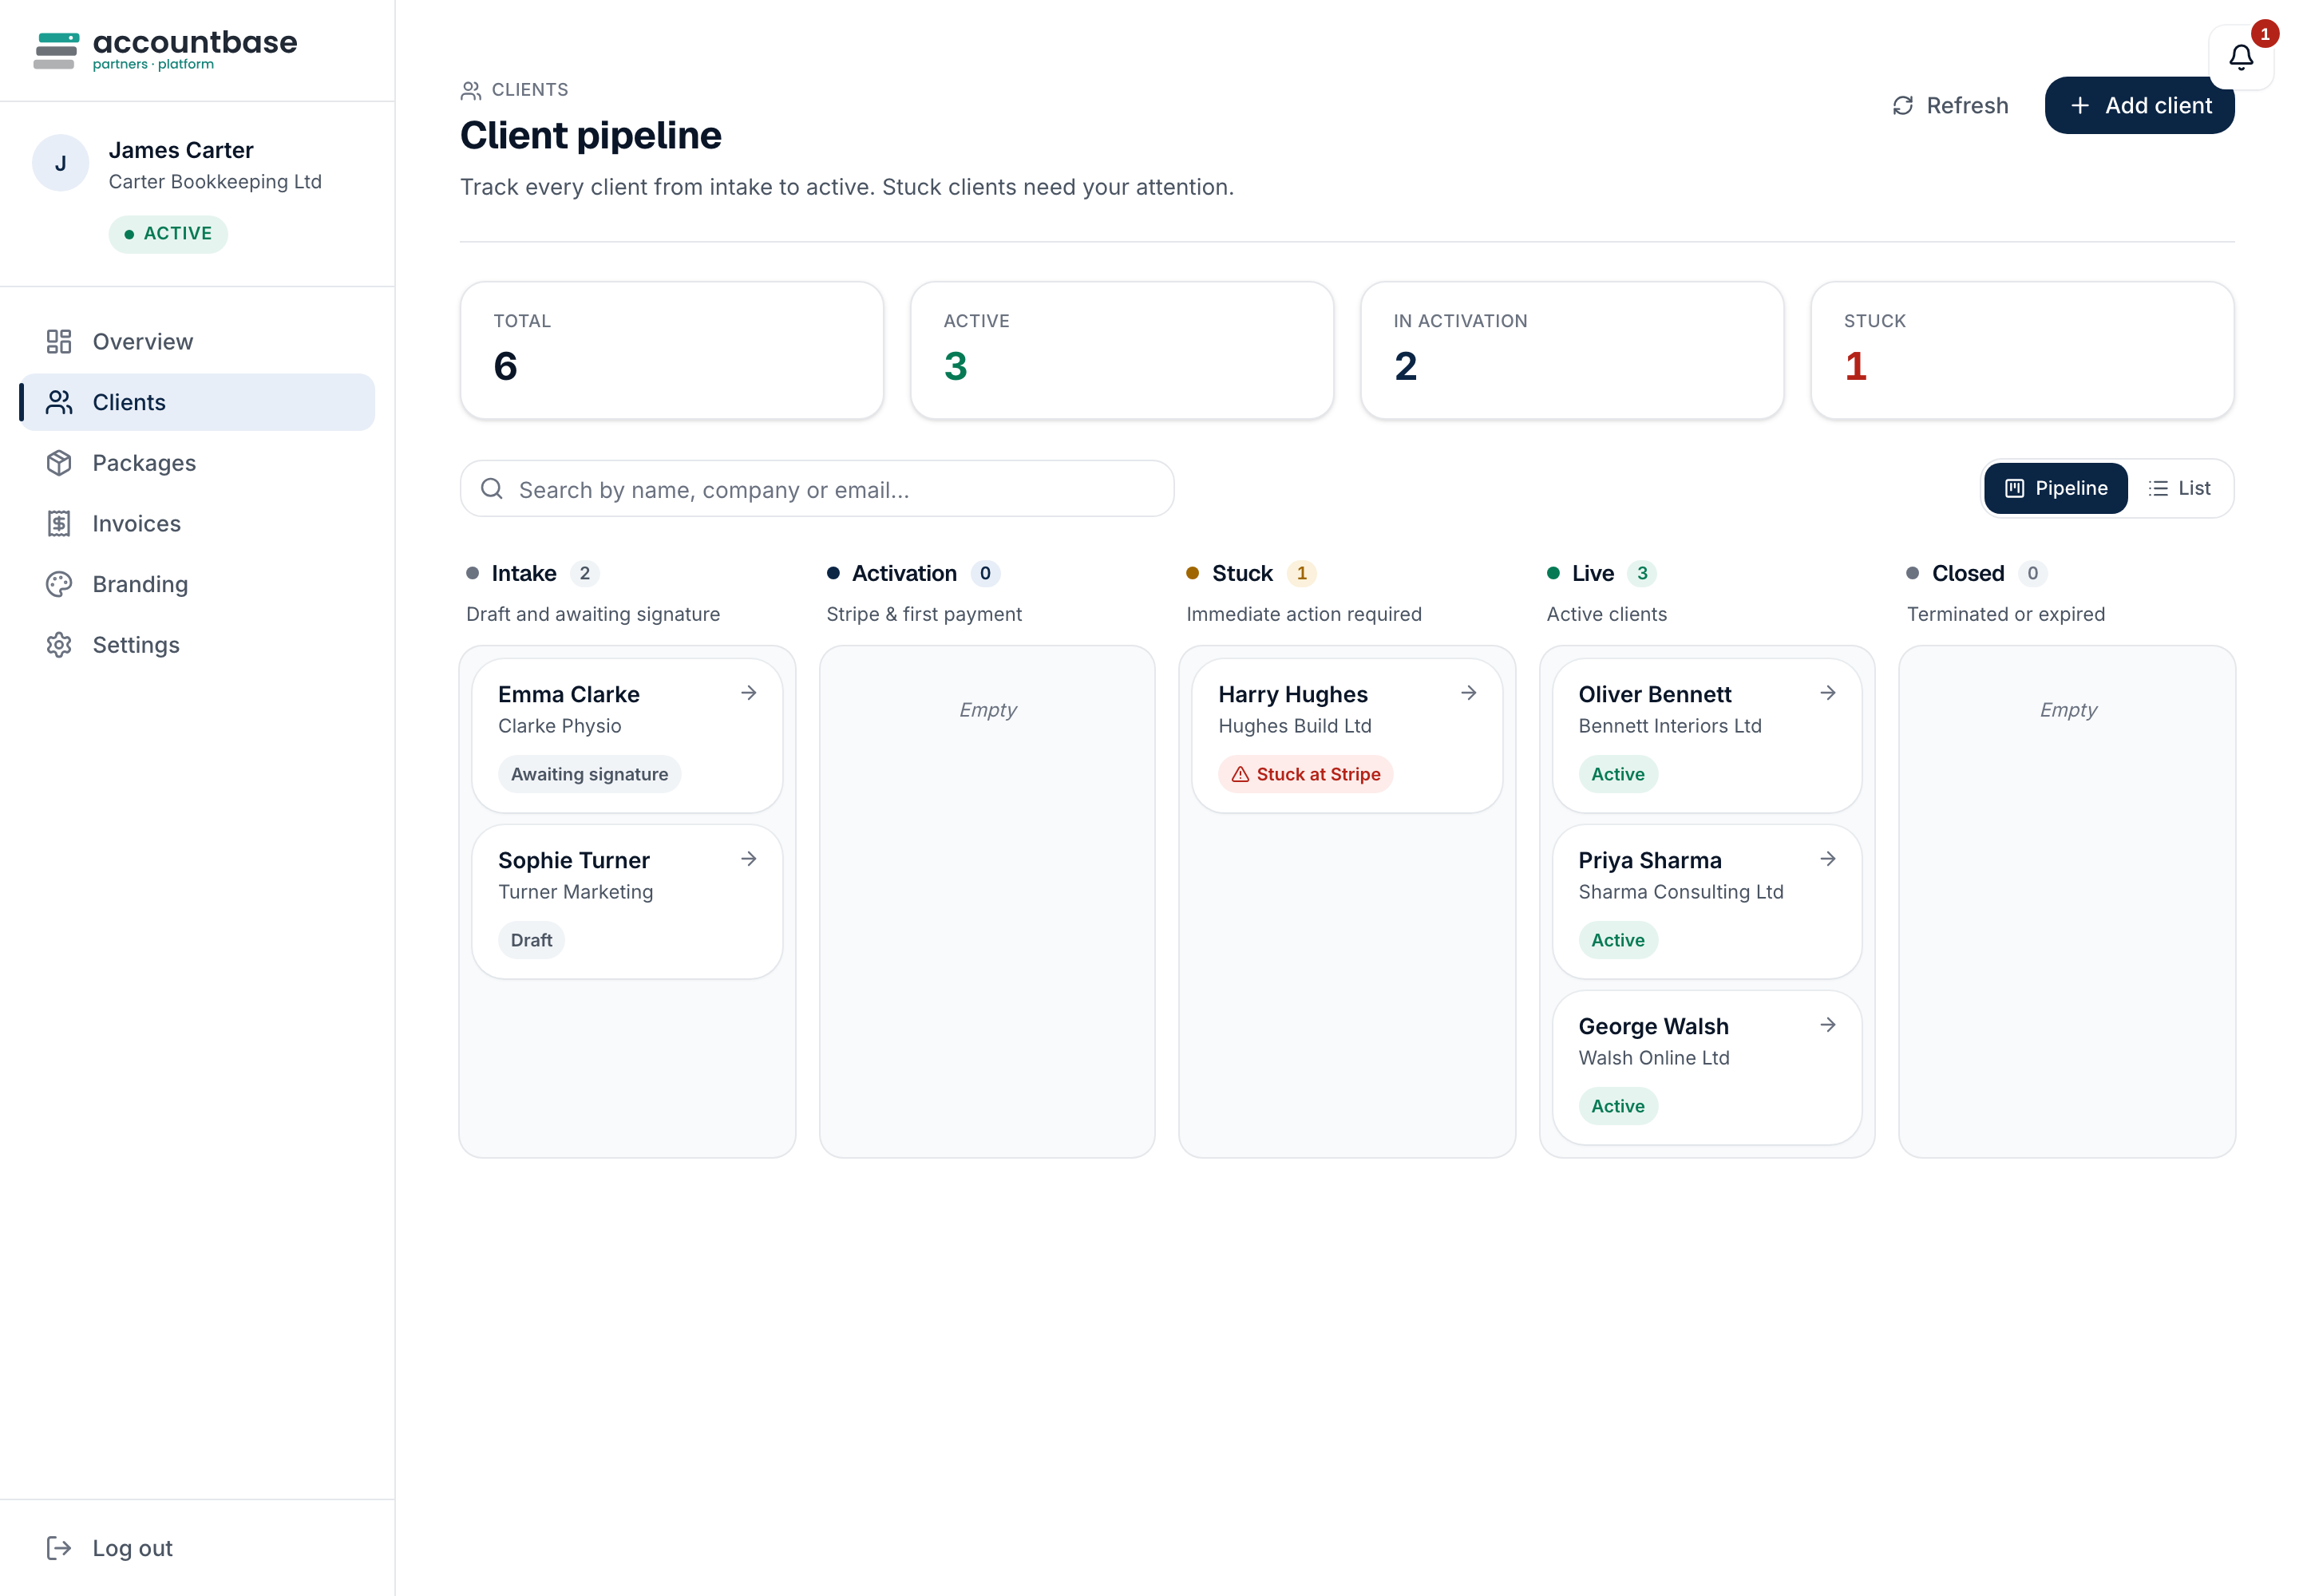The height and width of the screenshot is (1596, 2299).
Task: Click the Invoices receipt icon
Action: [59, 524]
